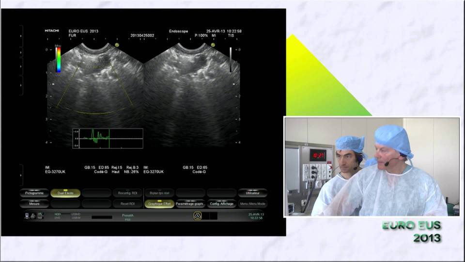This screenshot has height=262, width=465.
Task: Click the FUR text under patient name
Action: (72, 35)
